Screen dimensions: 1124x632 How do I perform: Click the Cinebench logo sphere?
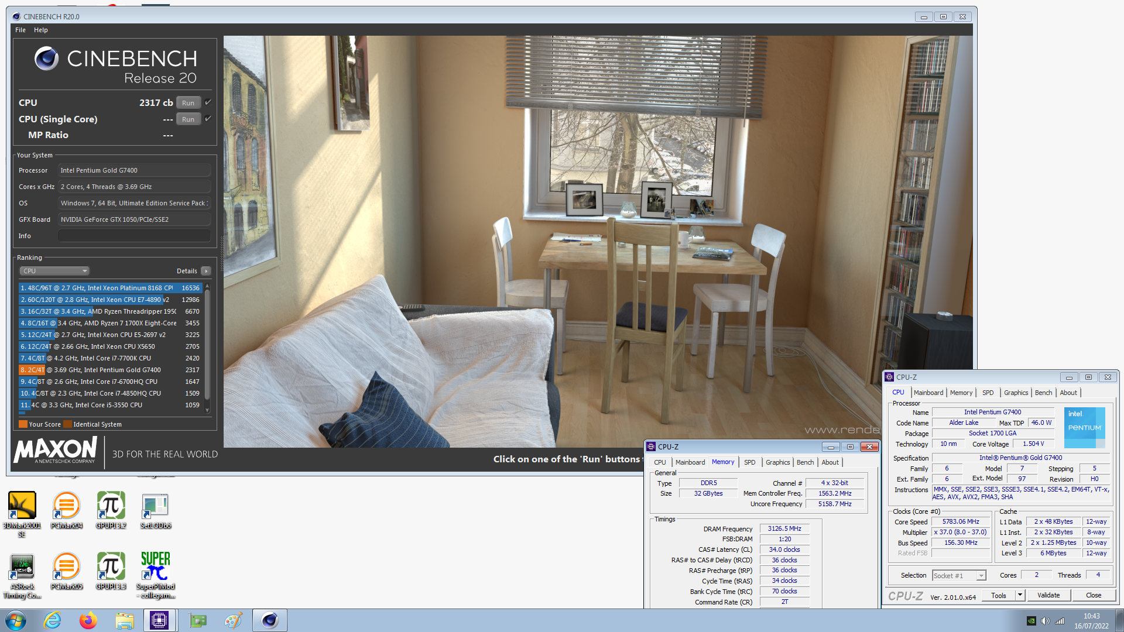[46, 59]
